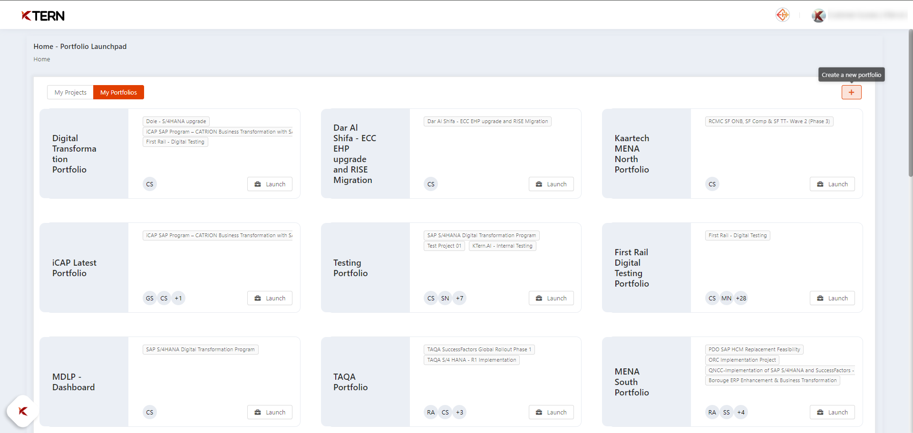Screen dimensions: 913x433
Task: Click RA avatar in TAQA Portfolio
Action: (431, 412)
